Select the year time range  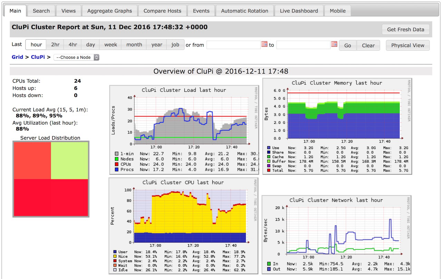click(157, 44)
